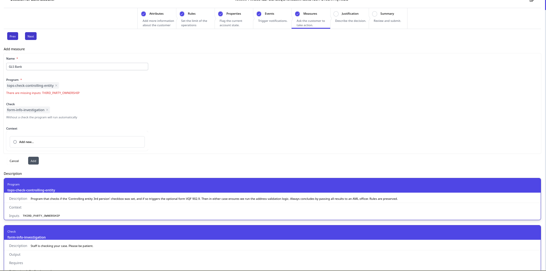Image resolution: width=546 pixels, height=271 pixels.
Task: Click the Add button to save measure
Action: (x=33, y=161)
